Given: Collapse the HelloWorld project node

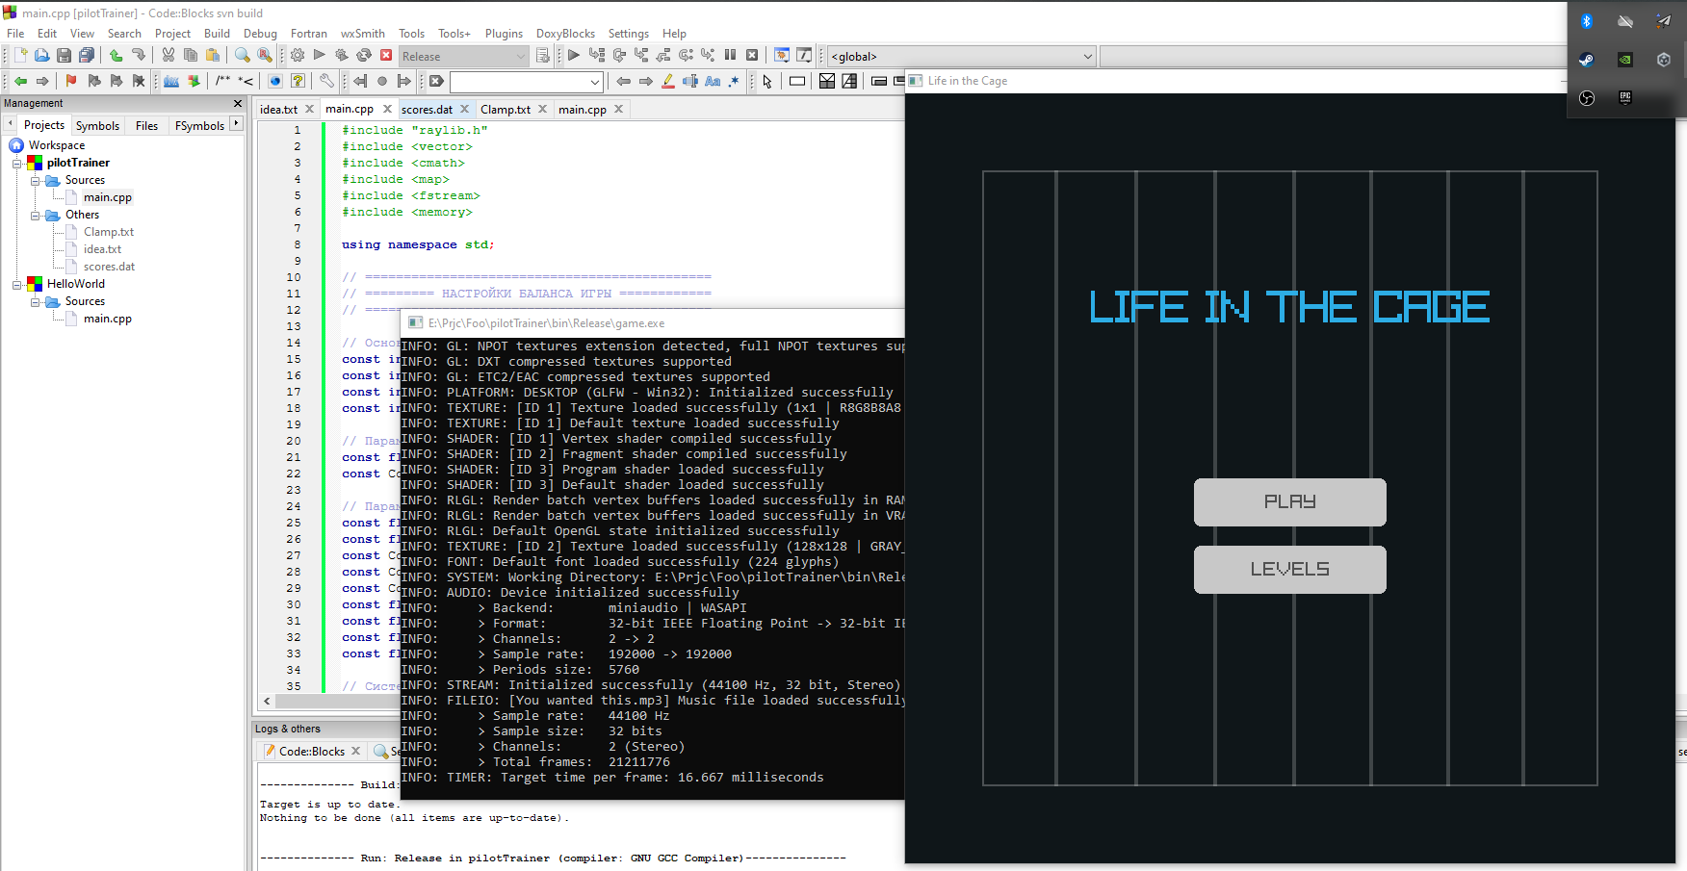Looking at the screenshot, I should (x=17, y=284).
